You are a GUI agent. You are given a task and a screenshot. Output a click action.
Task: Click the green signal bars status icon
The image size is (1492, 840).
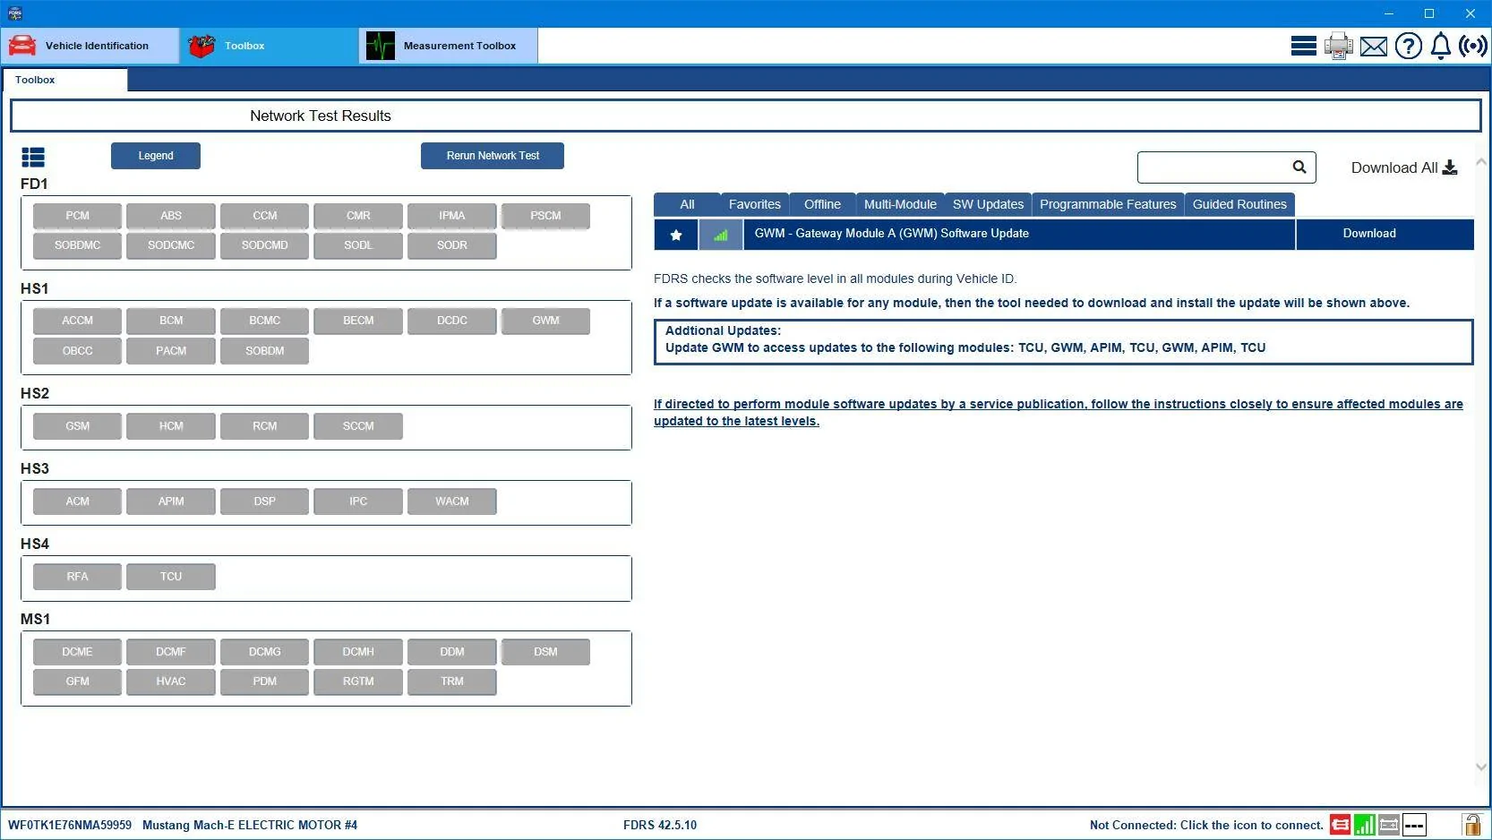click(x=1365, y=825)
